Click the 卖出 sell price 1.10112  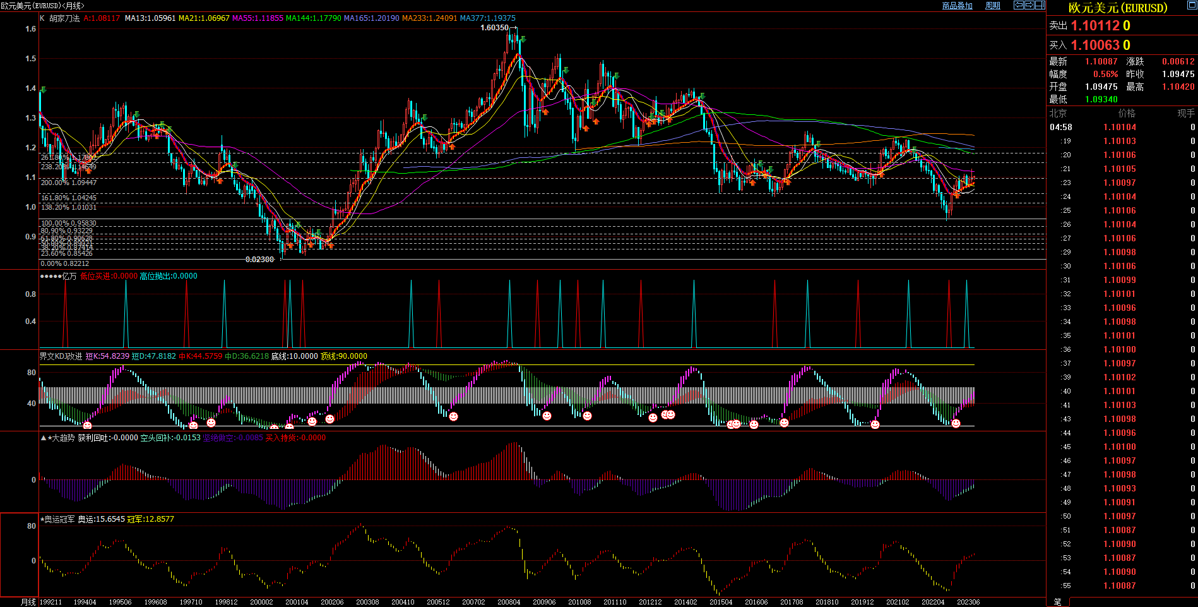1095,26
